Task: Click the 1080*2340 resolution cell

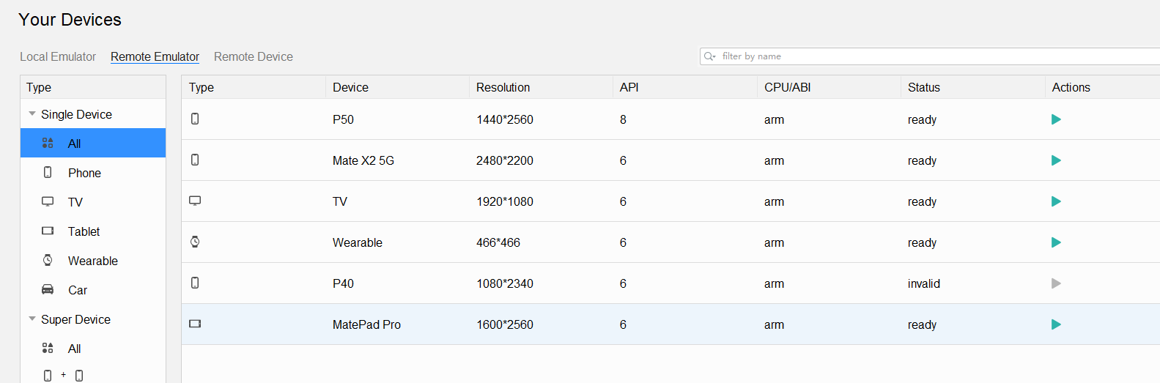Action: click(505, 283)
